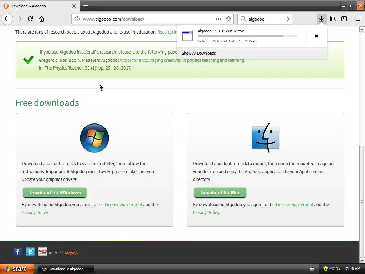The width and height of the screenshot is (365, 274).
Task: Click the magnifier icon in search box
Action: pyautogui.click(x=243, y=19)
